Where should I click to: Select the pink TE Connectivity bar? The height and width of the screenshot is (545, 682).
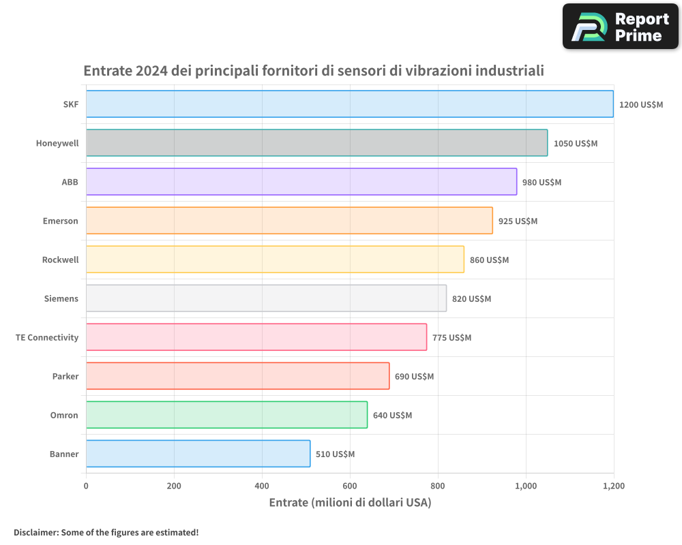coord(256,337)
